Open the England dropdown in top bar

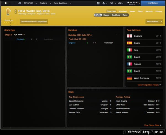pyautogui.click(x=50, y=3)
